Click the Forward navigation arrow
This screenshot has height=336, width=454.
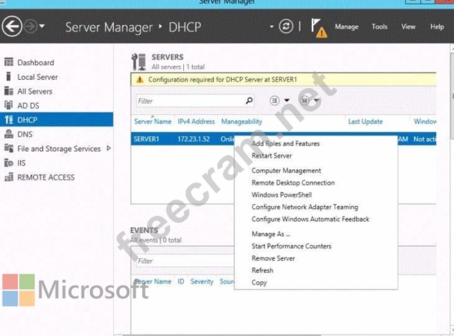[30, 27]
